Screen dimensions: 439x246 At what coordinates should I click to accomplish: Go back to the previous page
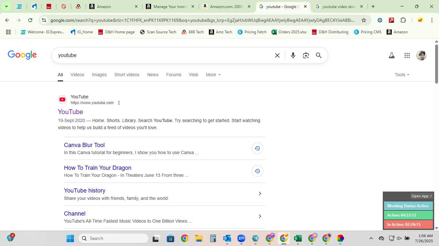7,20
